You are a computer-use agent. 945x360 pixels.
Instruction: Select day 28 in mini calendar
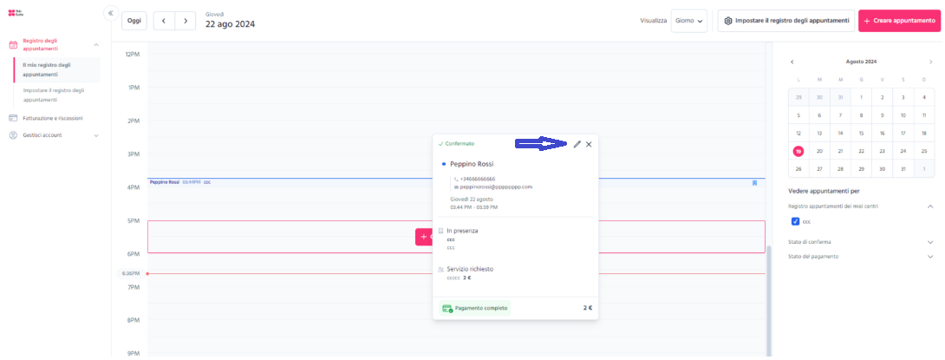[840, 169]
